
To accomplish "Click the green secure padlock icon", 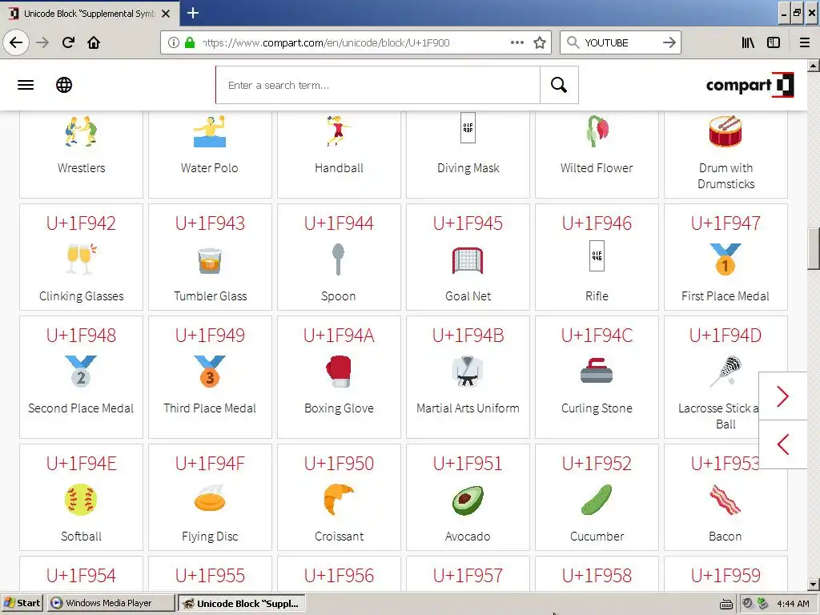I will pos(190,42).
